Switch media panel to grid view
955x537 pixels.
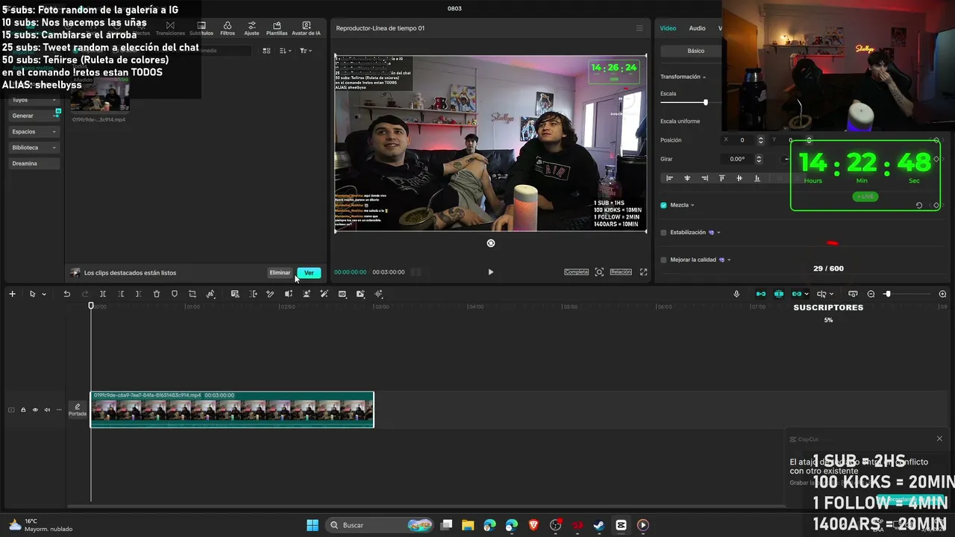click(266, 51)
